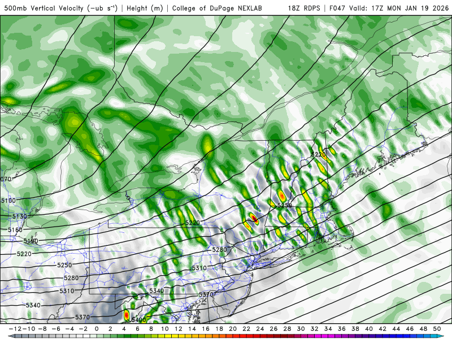Screen dimensions: 452x339
Task: Click the 8 tick on the color scale
Action: [151, 329]
